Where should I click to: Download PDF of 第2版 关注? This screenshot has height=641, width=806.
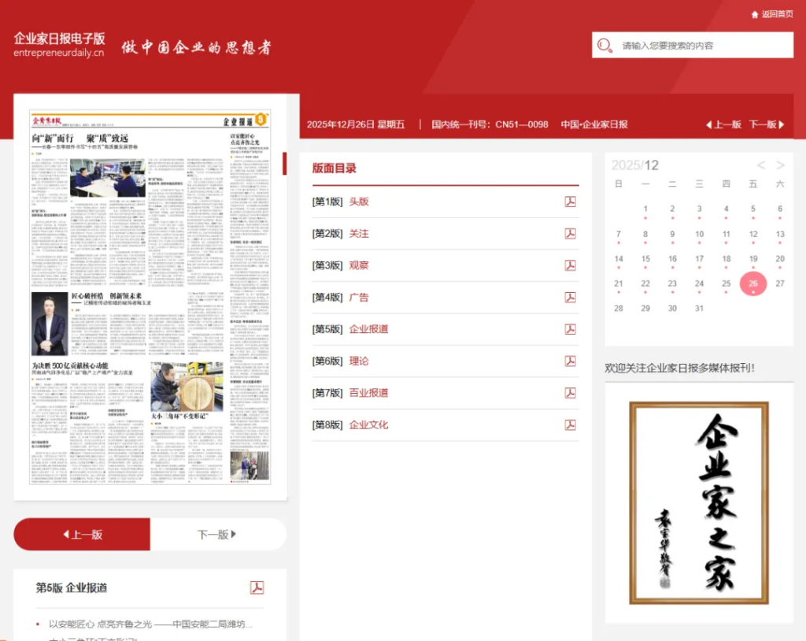click(x=570, y=234)
